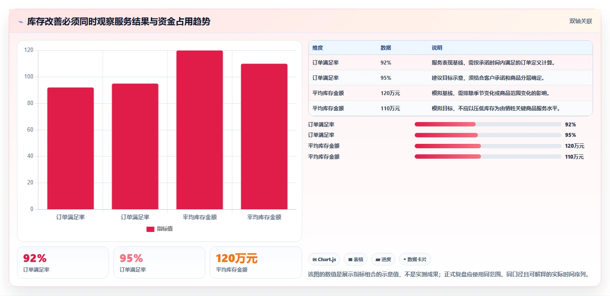This screenshot has height=296, width=610.
Task: Click the 120万元 progress bar track
Action: (488, 146)
